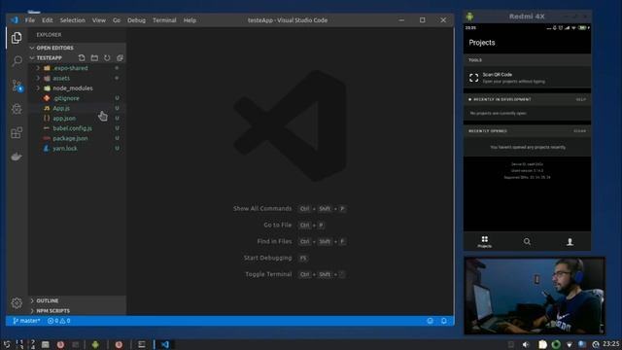Open the Edit menu
This screenshot has height=350, width=622.
coord(48,20)
